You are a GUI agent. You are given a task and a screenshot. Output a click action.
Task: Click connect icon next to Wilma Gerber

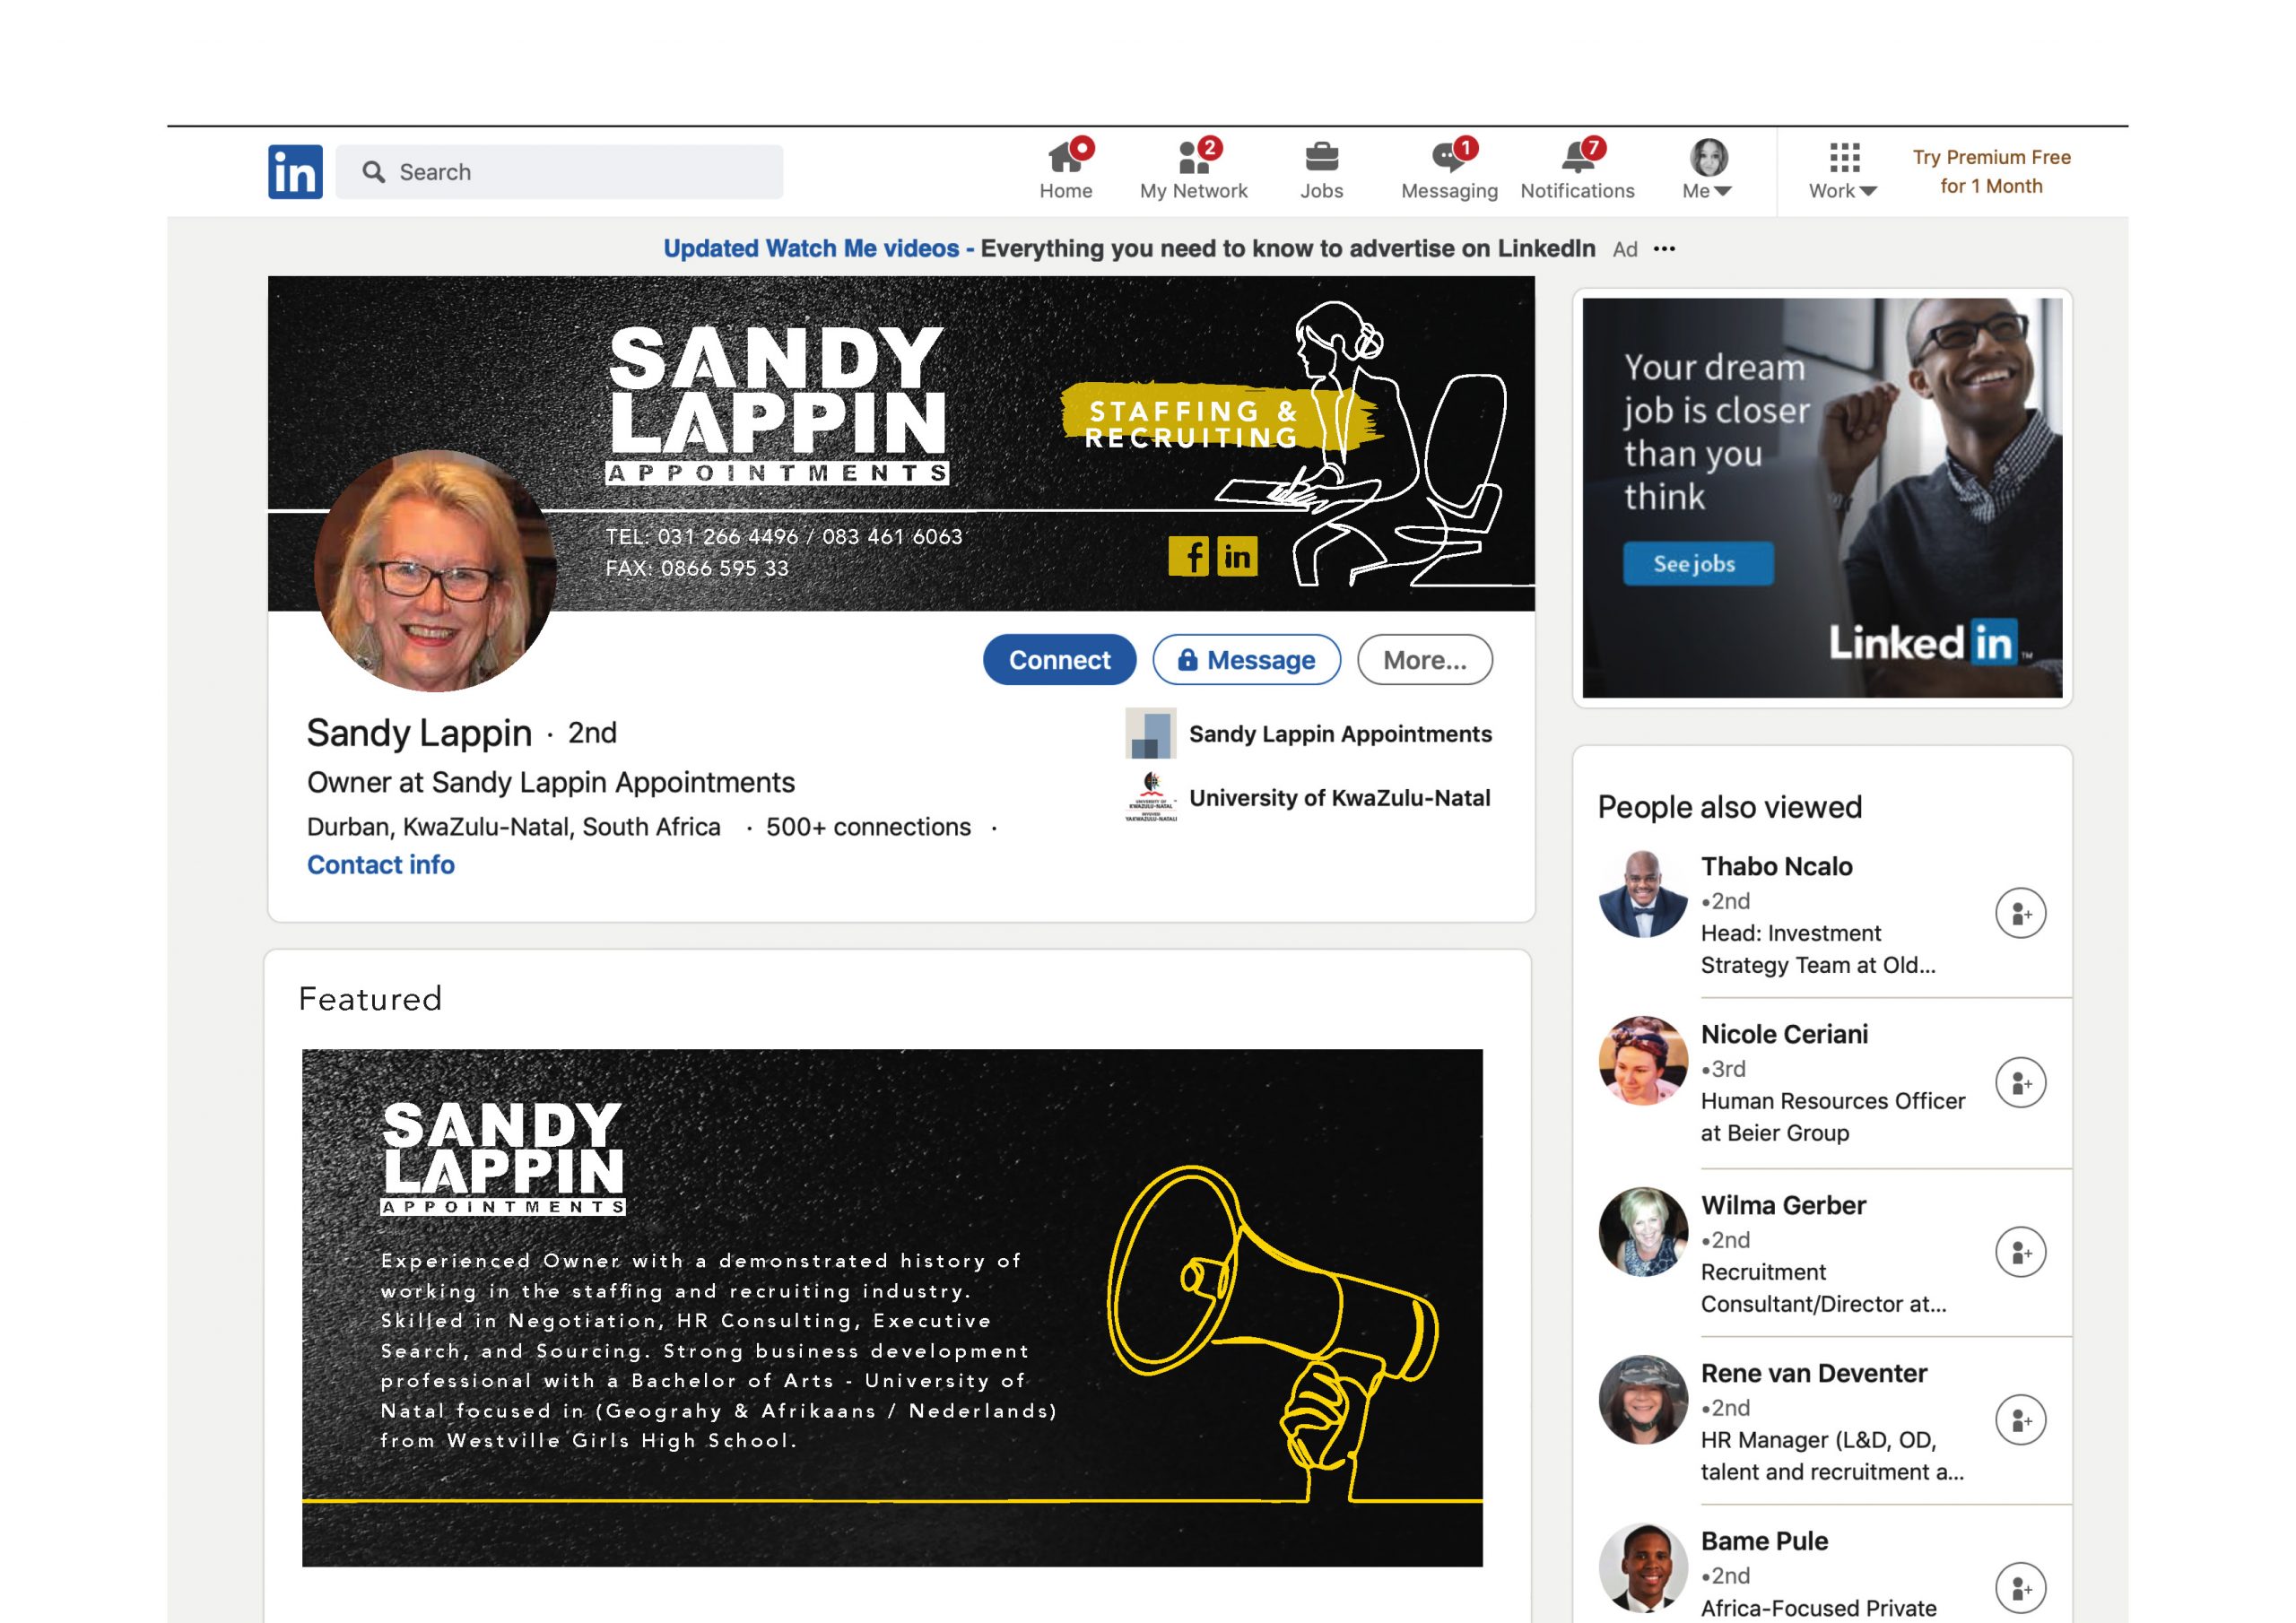(2020, 1252)
